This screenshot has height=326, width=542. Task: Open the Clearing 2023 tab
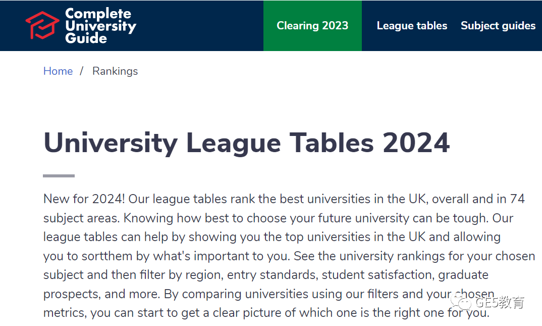tap(312, 26)
